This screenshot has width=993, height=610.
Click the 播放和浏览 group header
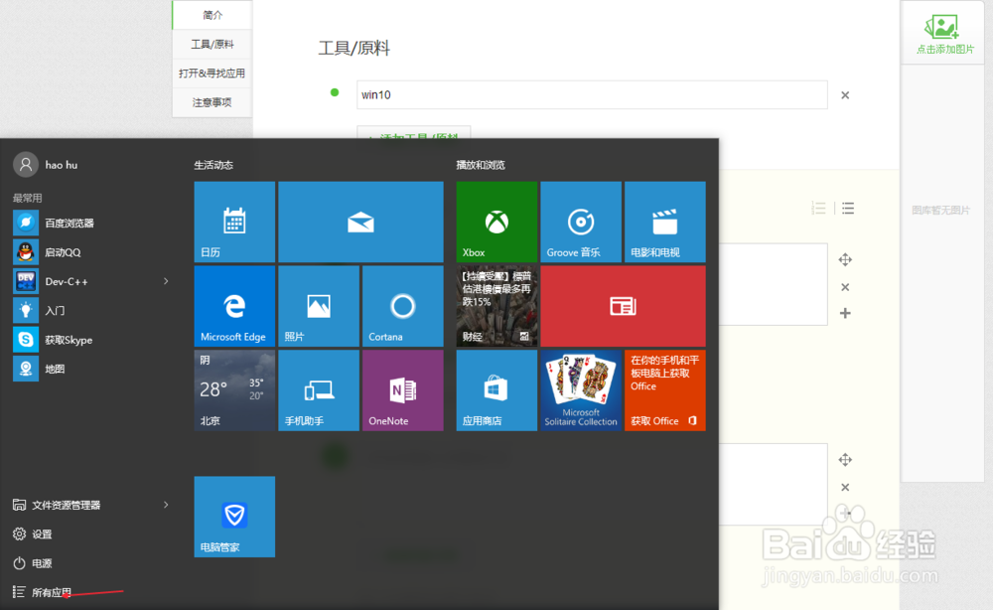pos(481,165)
